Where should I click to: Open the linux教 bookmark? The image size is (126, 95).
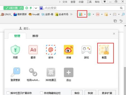[34, 14]
